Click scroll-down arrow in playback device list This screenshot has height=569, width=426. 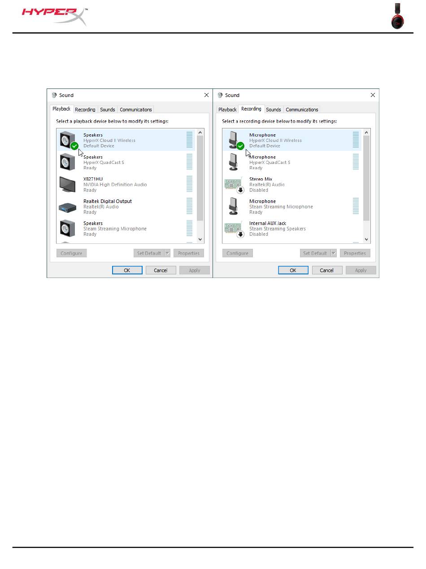click(200, 239)
